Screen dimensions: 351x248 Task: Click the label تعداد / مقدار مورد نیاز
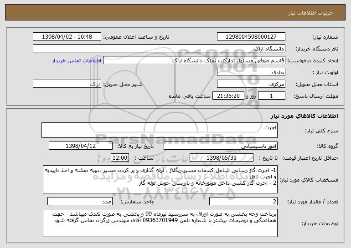[313, 202]
